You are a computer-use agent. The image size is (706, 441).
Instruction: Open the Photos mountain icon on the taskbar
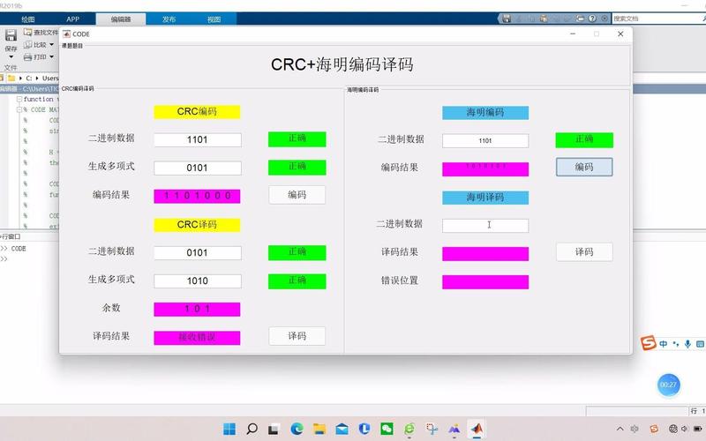pos(454,429)
